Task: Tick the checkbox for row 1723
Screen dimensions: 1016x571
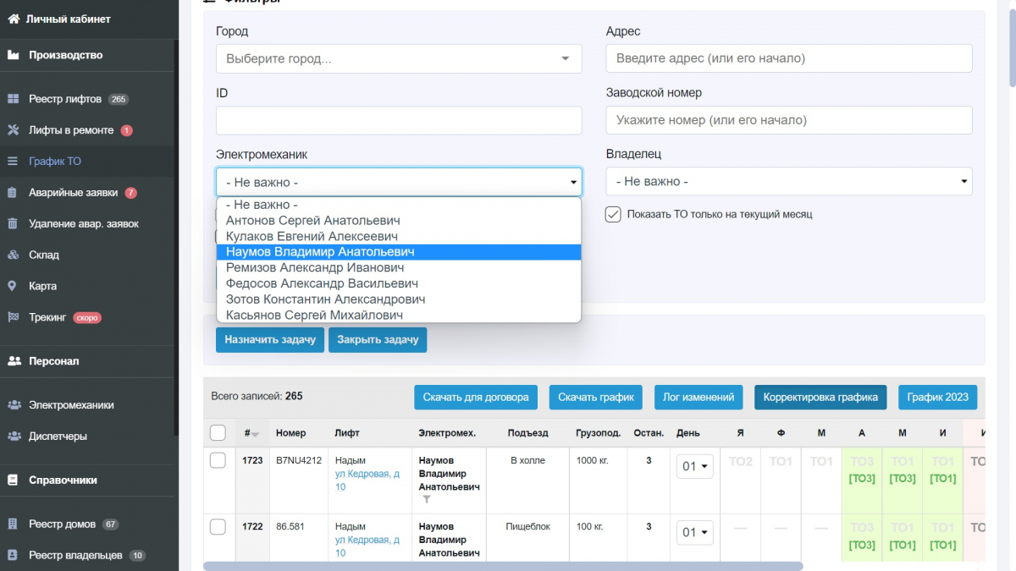Action: pos(218,460)
